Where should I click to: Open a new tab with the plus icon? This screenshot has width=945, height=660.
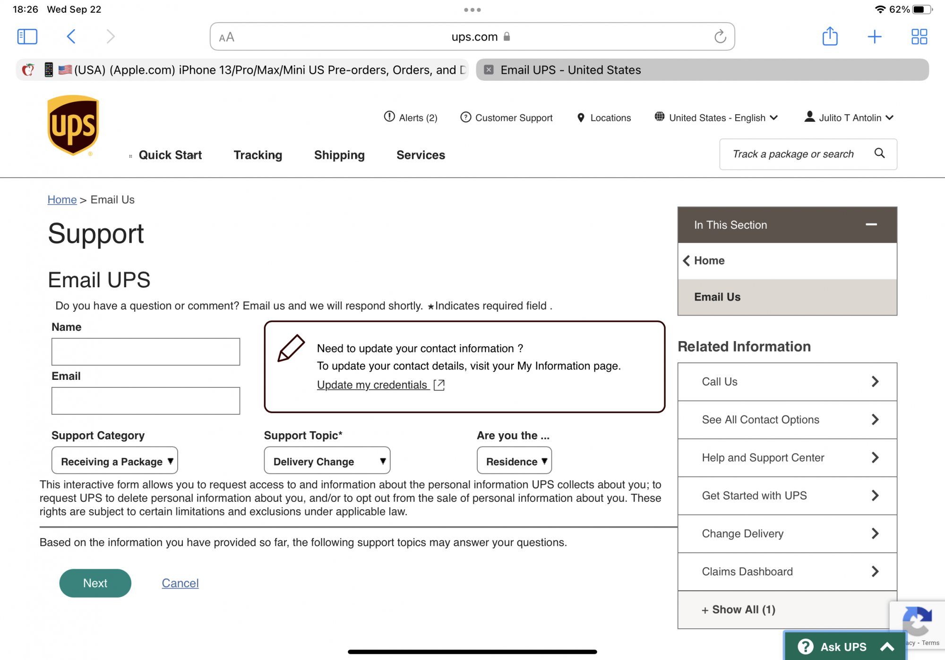tap(875, 36)
